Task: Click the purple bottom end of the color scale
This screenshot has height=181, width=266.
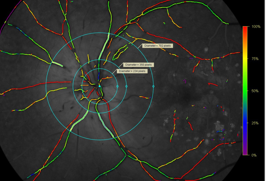Action: click(x=244, y=153)
